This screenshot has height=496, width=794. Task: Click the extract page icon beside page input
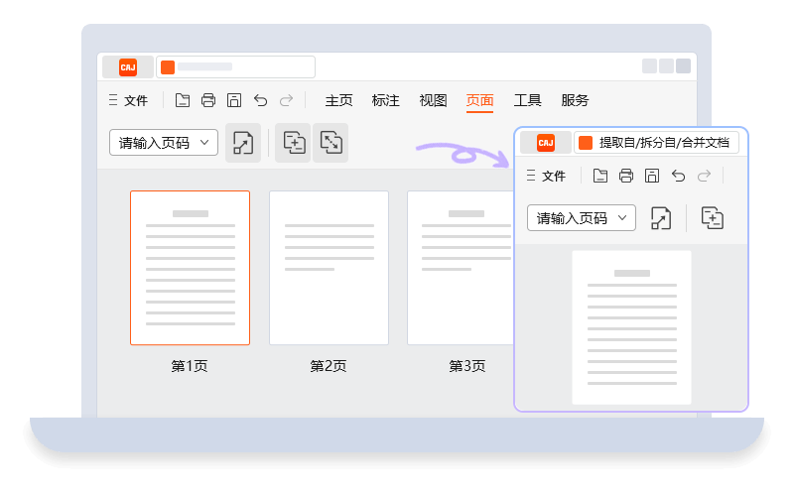pos(243,143)
